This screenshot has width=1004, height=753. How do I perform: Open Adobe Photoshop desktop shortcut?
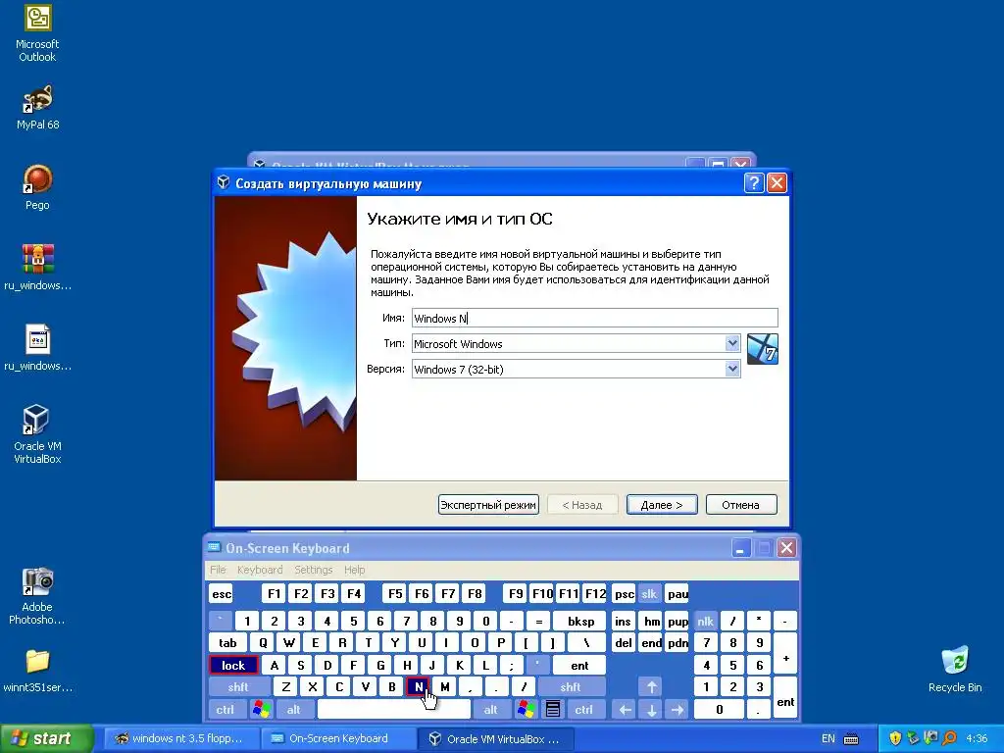pyautogui.click(x=37, y=596)
